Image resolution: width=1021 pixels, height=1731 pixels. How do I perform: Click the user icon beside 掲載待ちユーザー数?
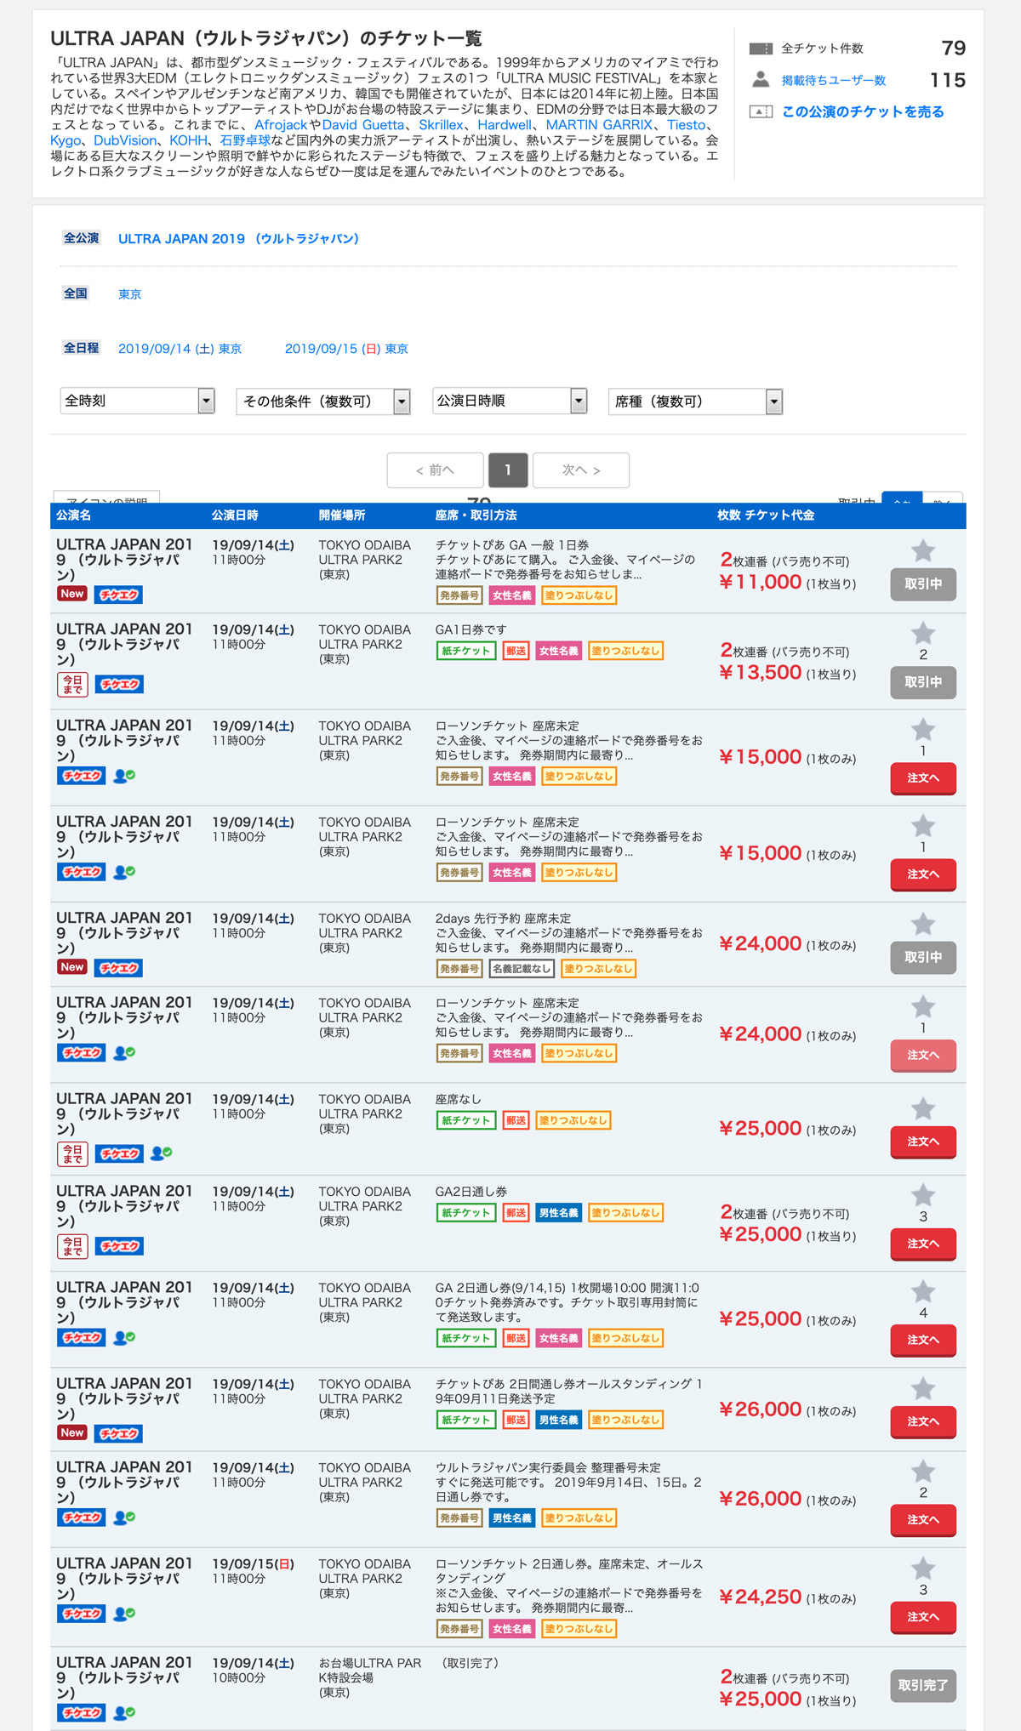click(x=761, y=80)
